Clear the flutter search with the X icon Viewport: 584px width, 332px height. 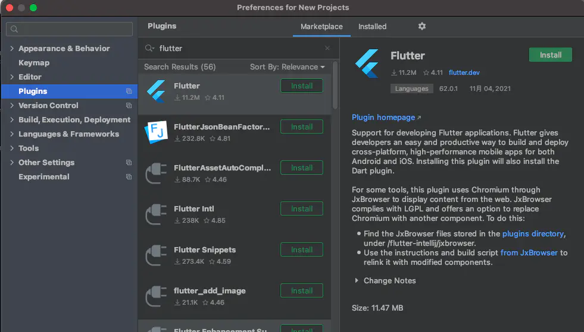pyautogui.click(x=327, y=48)
